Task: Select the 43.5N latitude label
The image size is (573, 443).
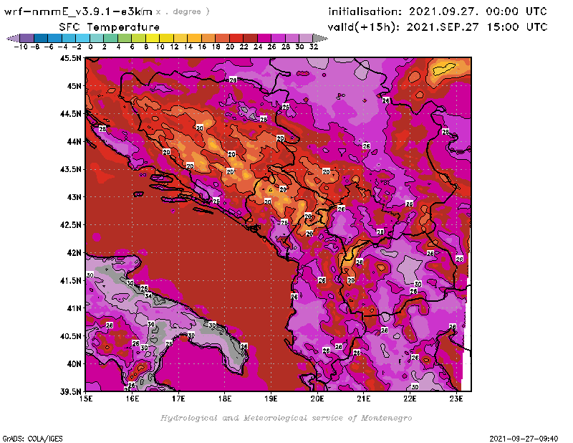Action: 70,169
